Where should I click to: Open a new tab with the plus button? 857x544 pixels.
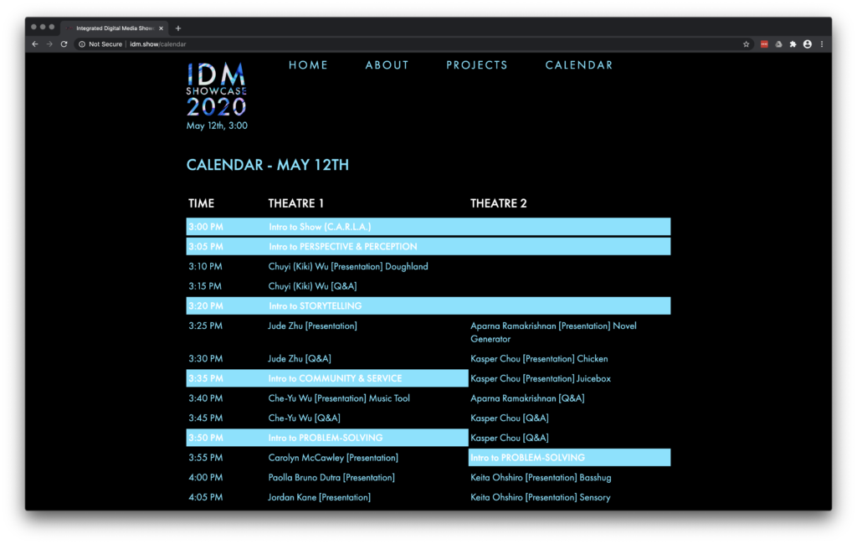[x=178, y=28]
